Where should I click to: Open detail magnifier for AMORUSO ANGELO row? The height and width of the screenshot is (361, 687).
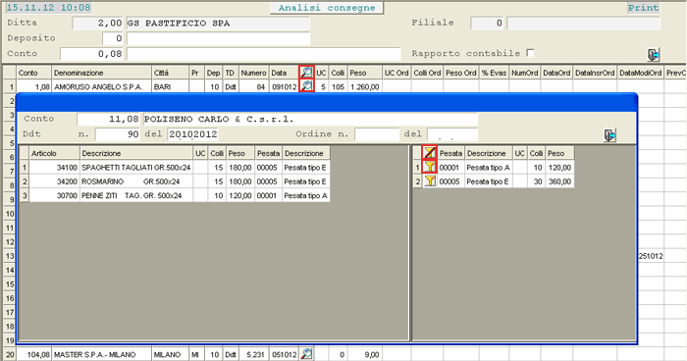pos(306,86)
